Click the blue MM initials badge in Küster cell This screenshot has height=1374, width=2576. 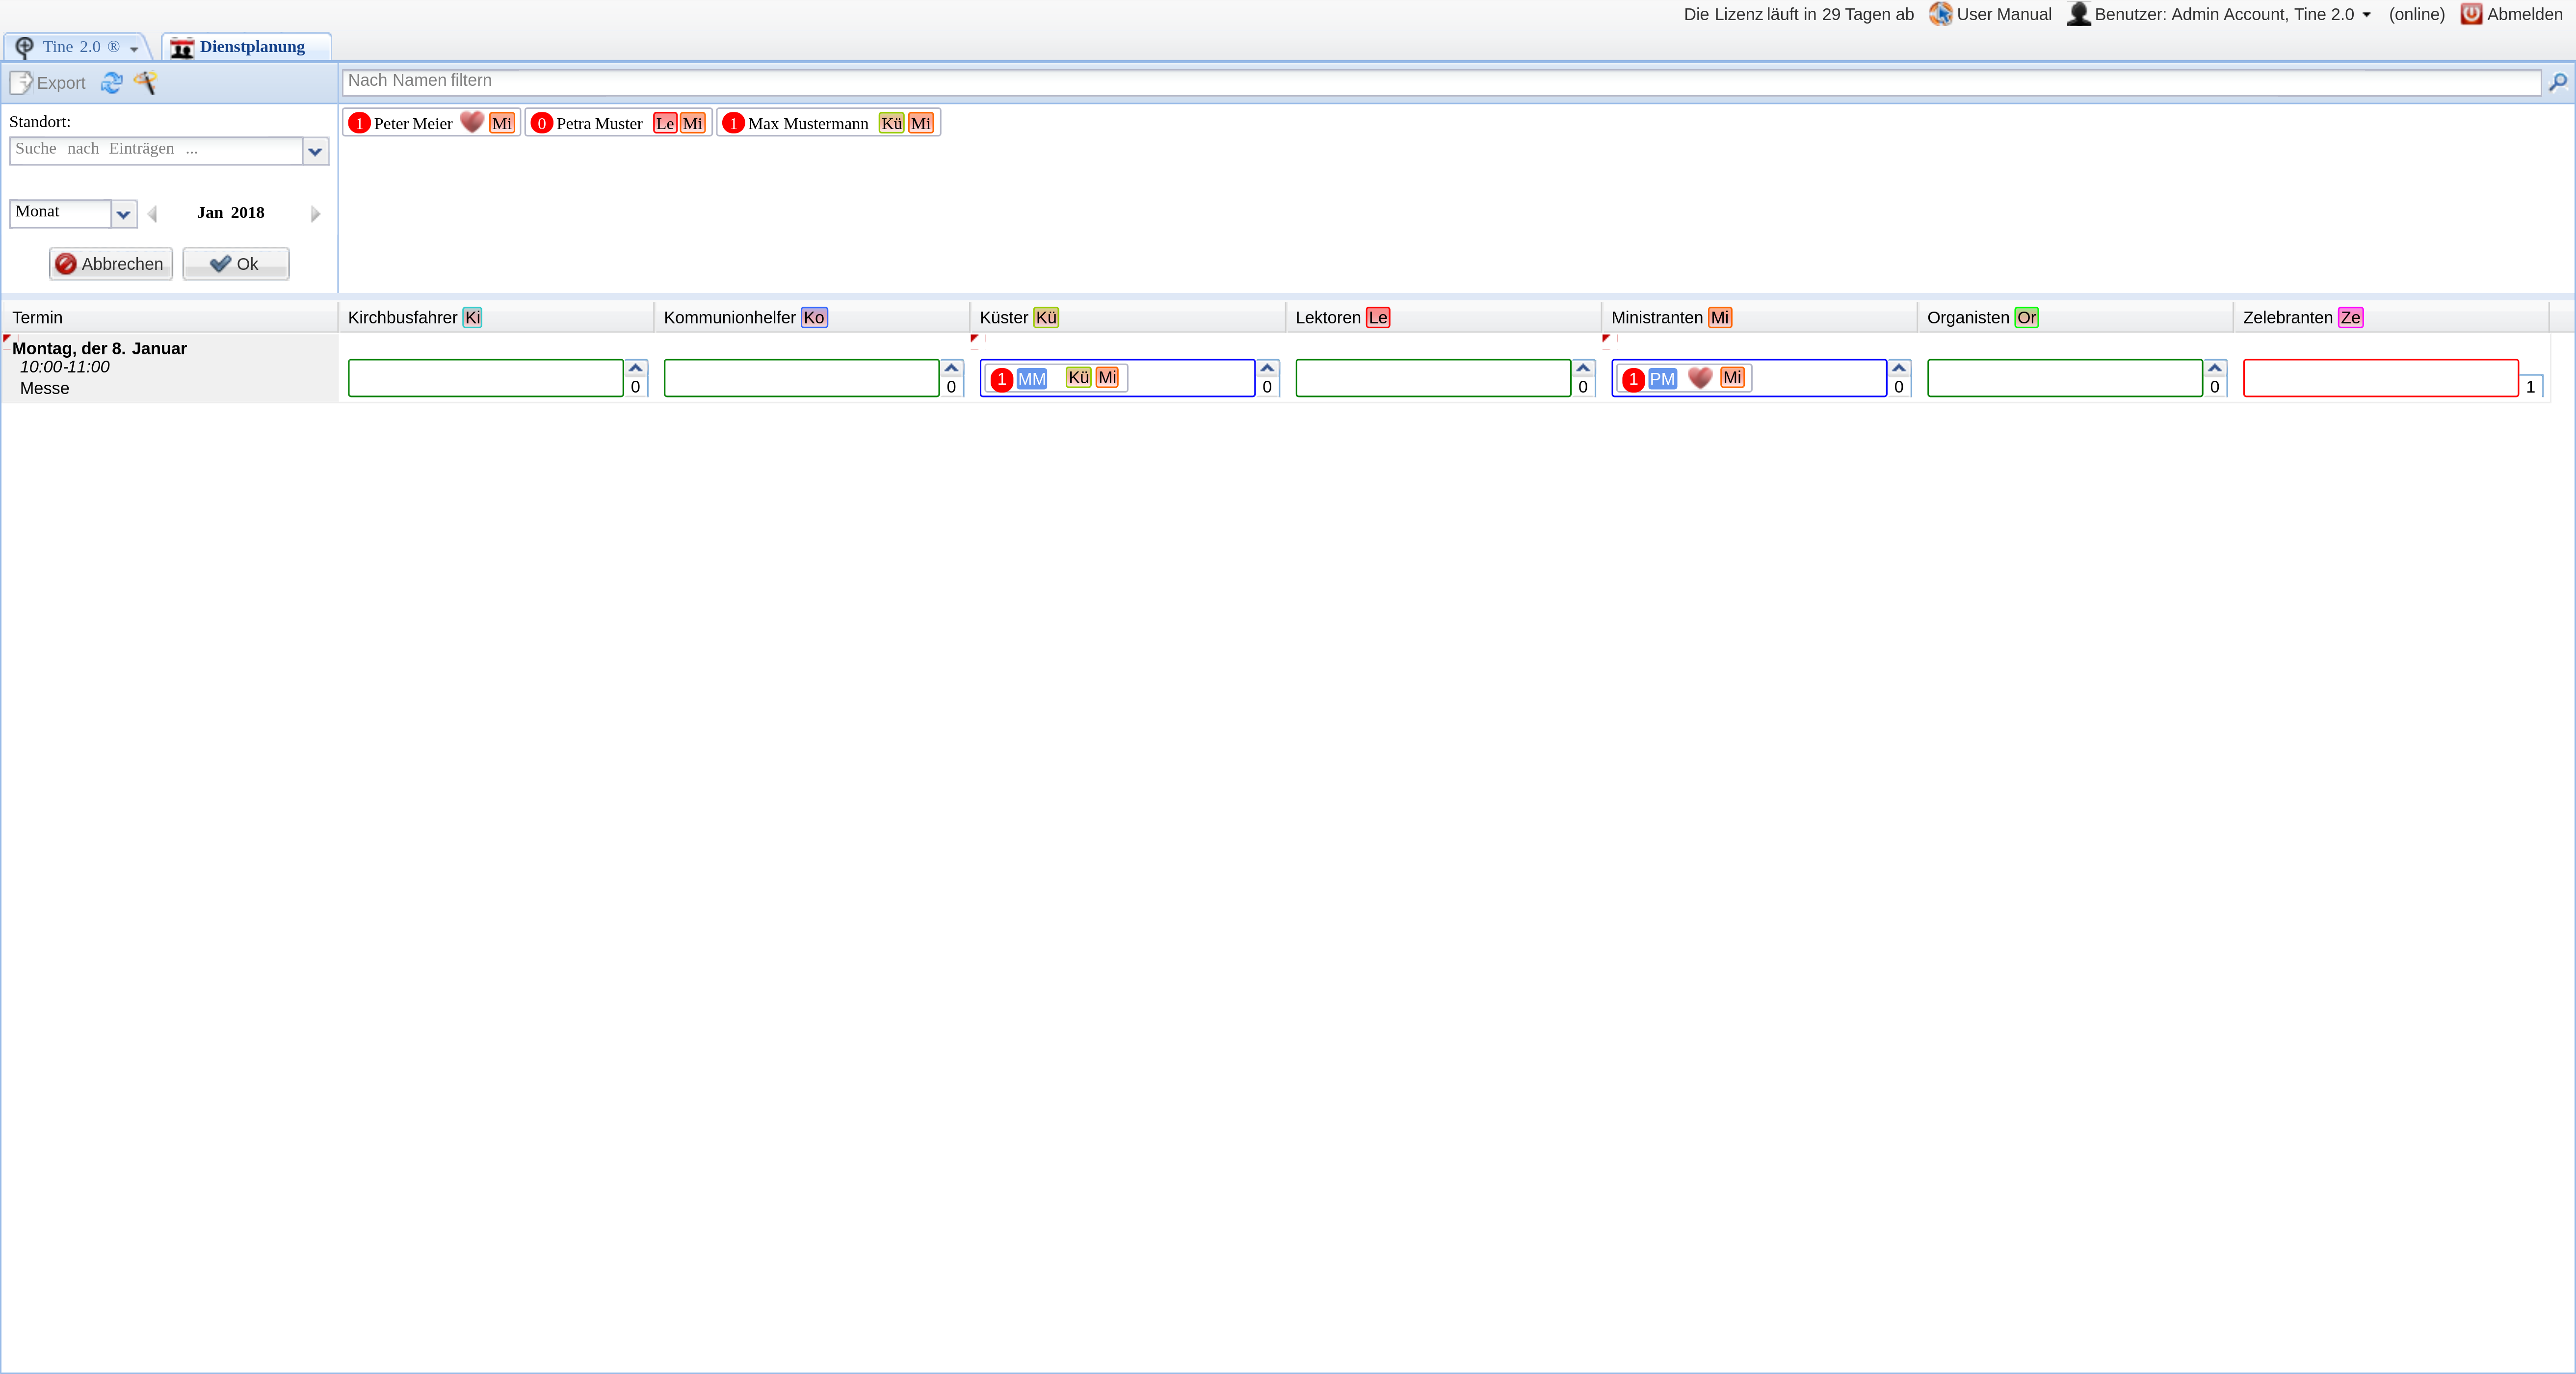pos(1032,379)
